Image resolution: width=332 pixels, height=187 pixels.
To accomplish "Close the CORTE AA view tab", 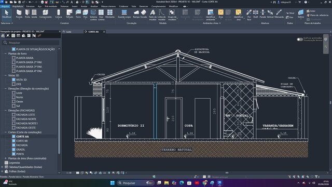I will pos(104,32).
